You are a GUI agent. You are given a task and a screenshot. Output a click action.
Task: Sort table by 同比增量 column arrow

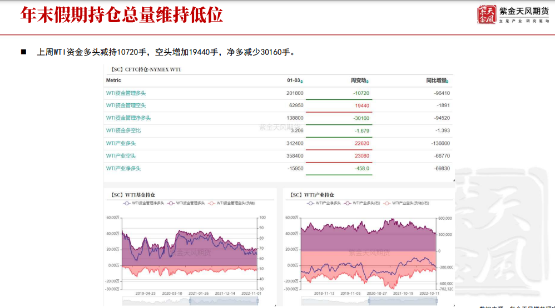[x=448, y=82]
